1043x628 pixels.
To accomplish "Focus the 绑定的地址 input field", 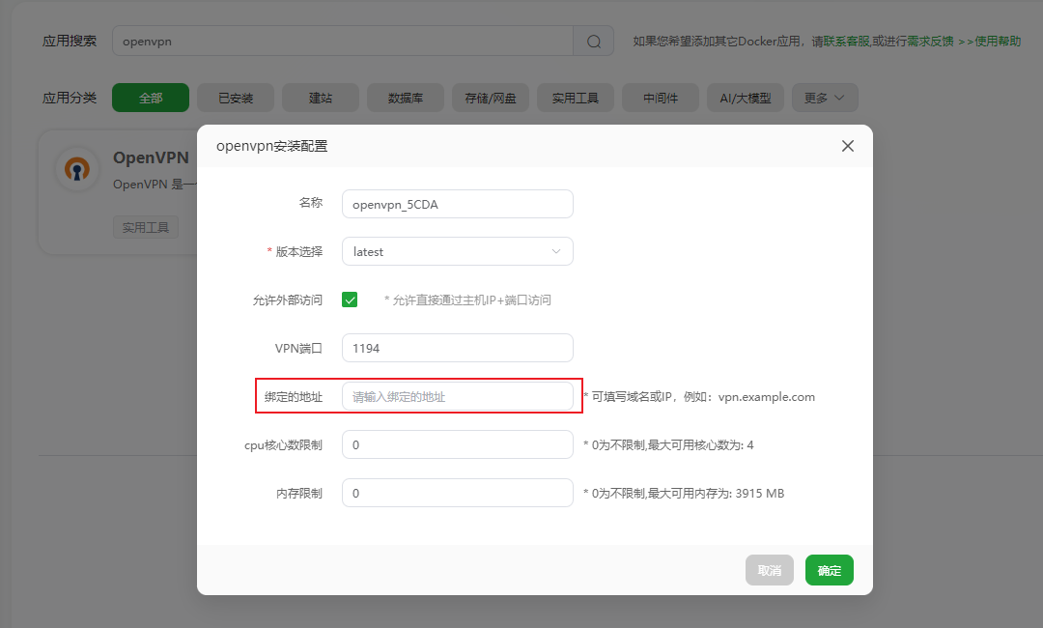I will tap(458, 396).
